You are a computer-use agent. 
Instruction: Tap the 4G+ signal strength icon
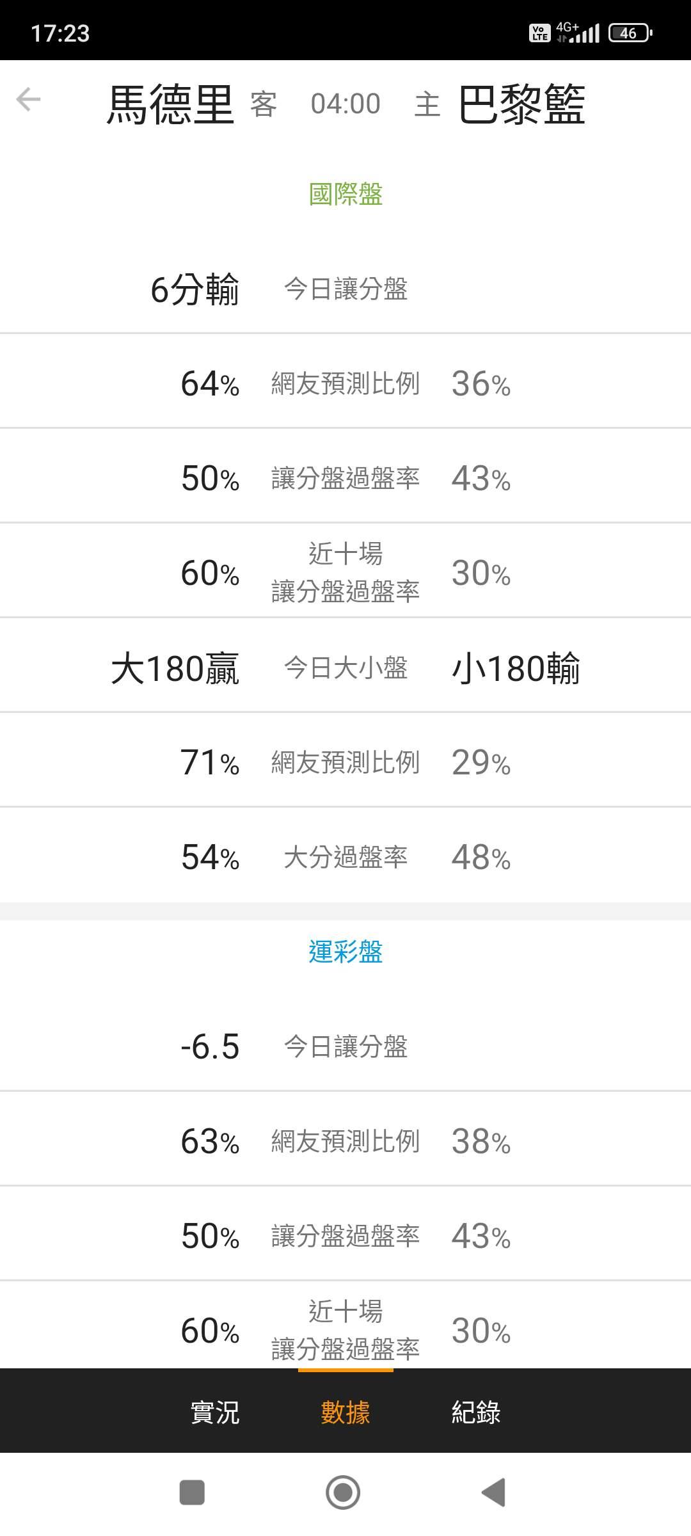(578, 32)
